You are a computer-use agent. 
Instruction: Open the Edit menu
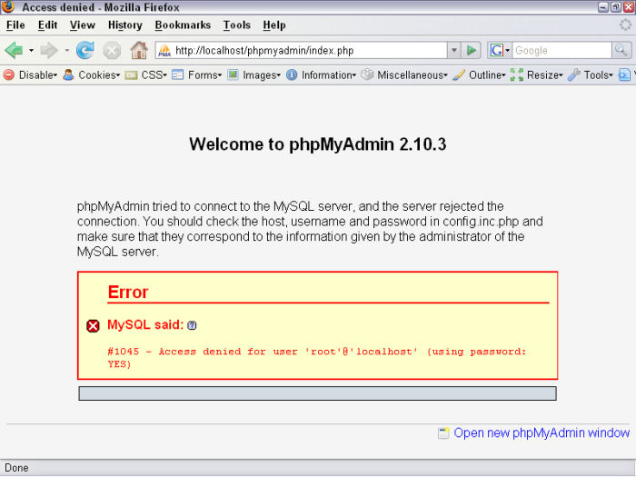(47, 25)
